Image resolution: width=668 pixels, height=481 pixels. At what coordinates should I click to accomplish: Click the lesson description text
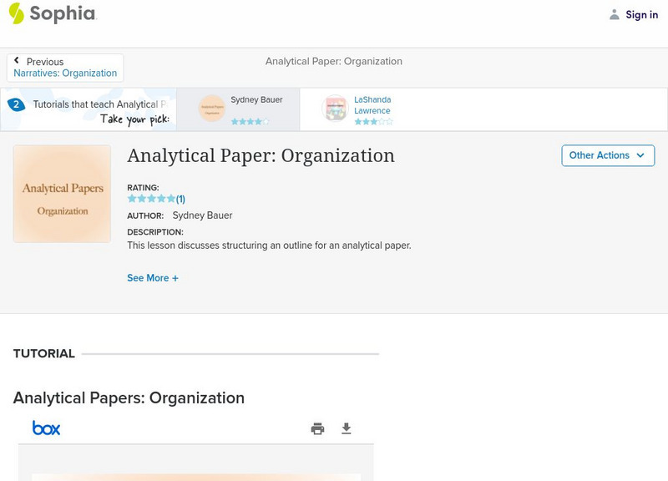(x=269, y=246)
